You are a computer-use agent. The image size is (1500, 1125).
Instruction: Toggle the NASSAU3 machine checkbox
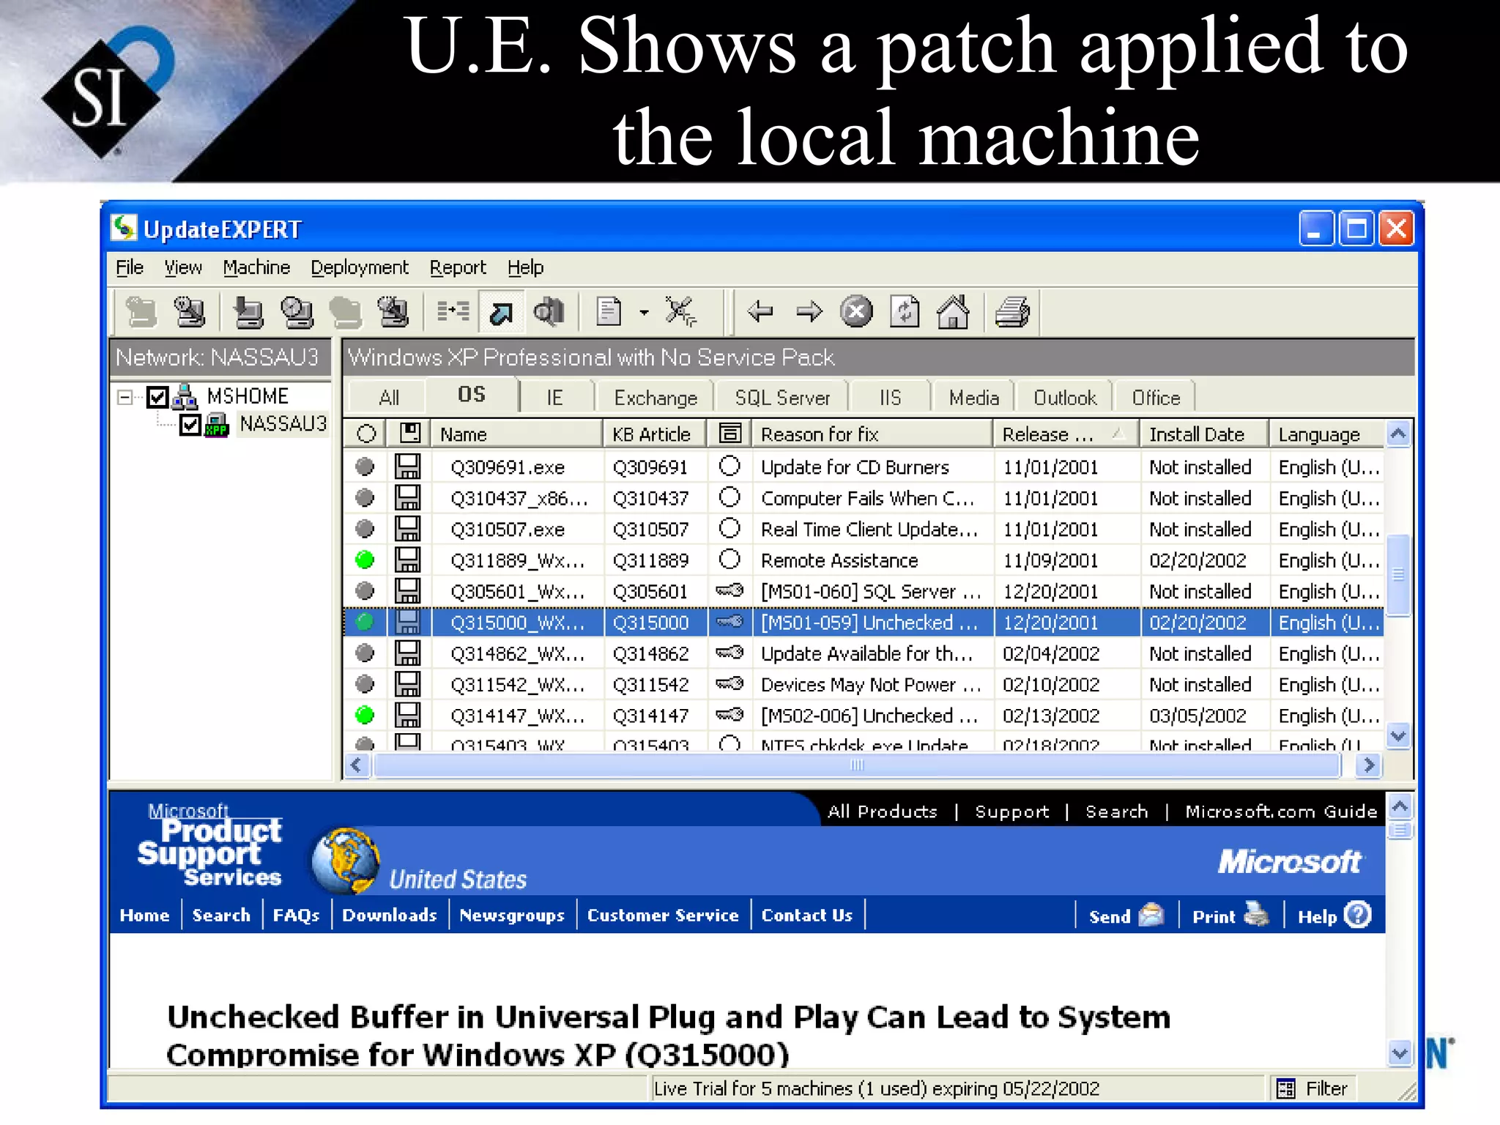pyautogui.click(x=190, y=425)
